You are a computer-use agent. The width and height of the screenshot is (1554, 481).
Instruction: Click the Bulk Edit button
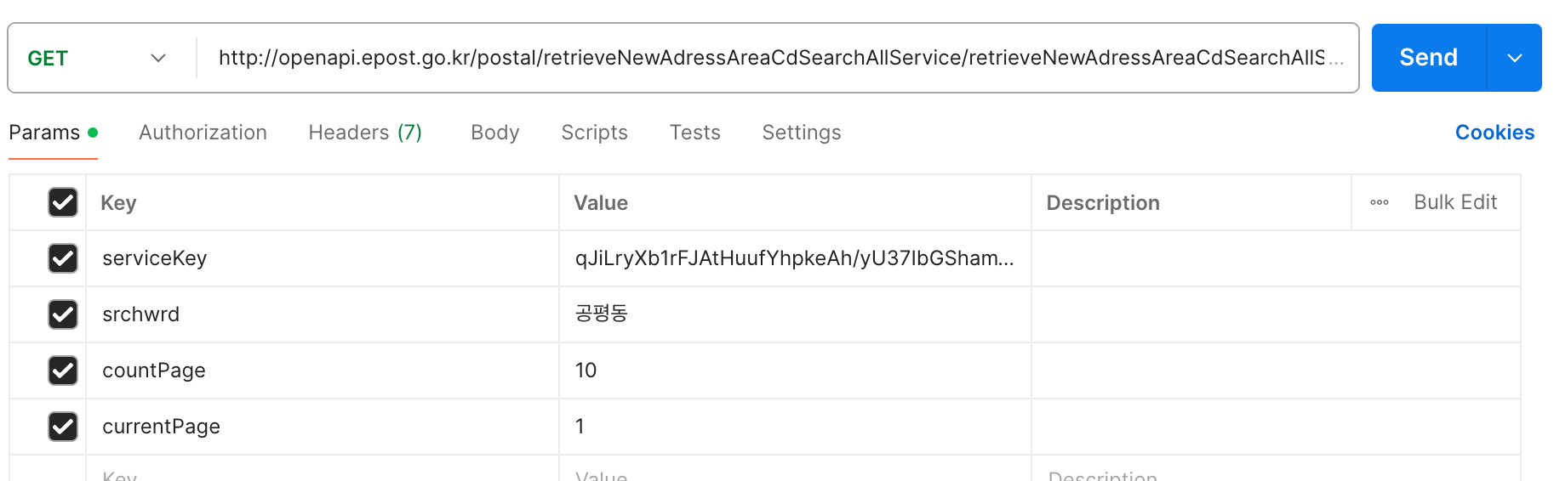(x=1455, y=202)
